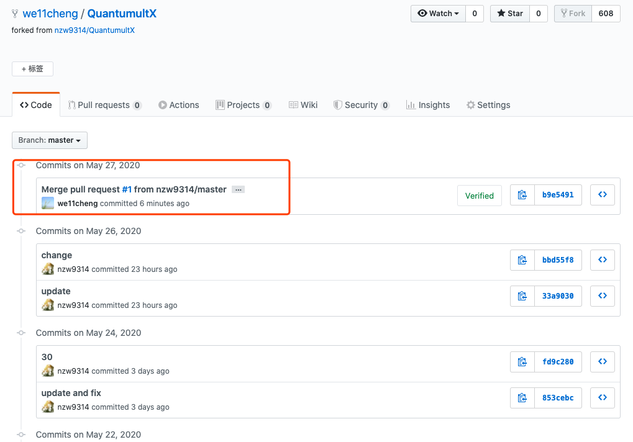Open the '30' commit message
The width and height of the screenshot is (633, 442).
(47, 357)
